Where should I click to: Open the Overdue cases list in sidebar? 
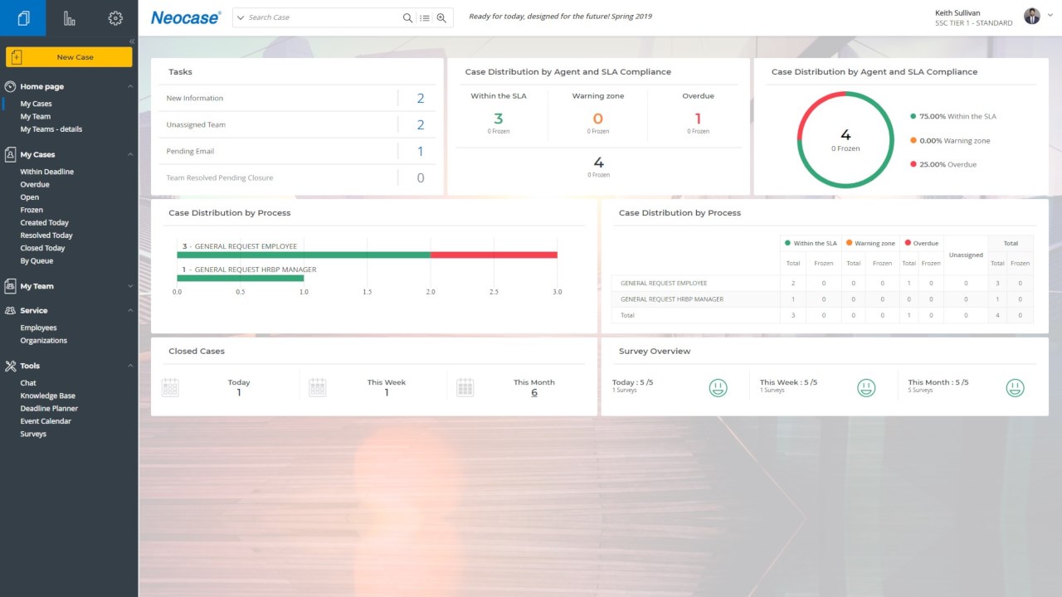(x=35, y=185)
